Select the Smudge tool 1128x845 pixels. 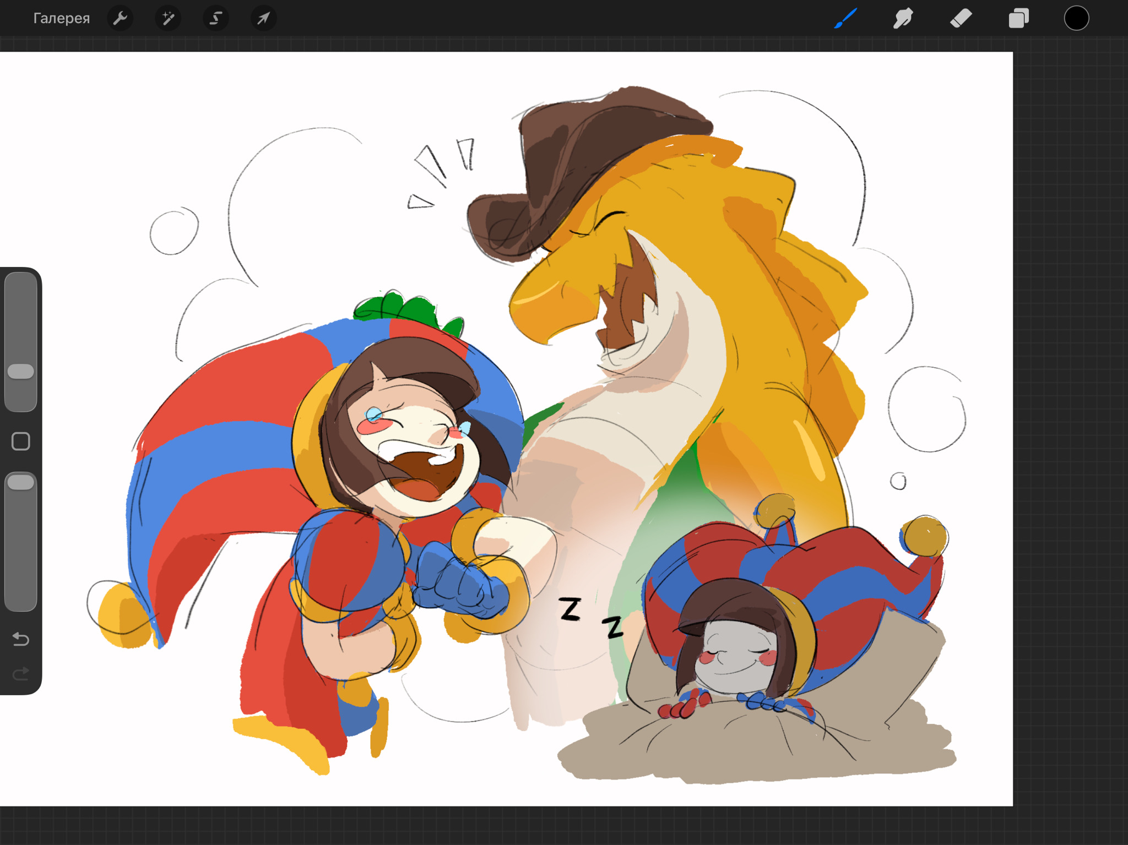click(903, 18)
